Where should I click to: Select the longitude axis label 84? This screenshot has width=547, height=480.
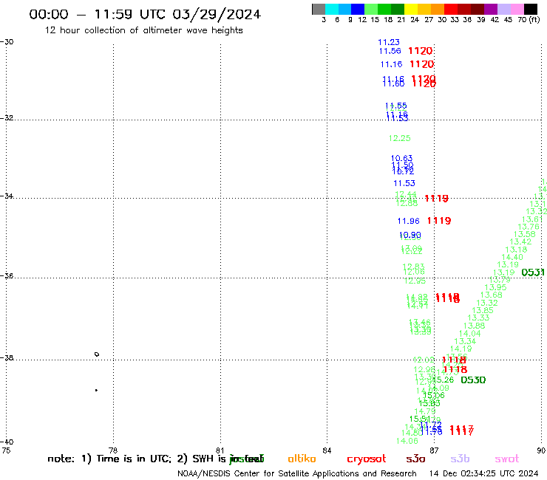327,450
